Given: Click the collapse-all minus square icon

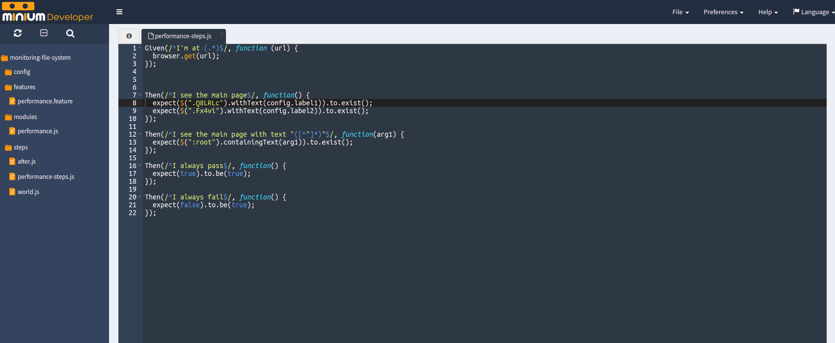Looking at the screenshot, I should pyautogui.click(x=44, y=33).
